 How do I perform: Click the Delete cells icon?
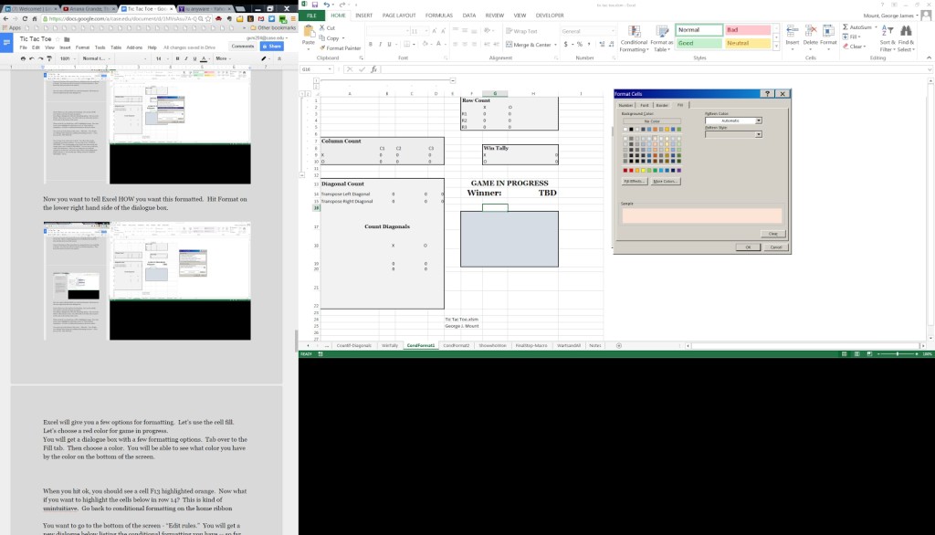(x=811, y=33)
